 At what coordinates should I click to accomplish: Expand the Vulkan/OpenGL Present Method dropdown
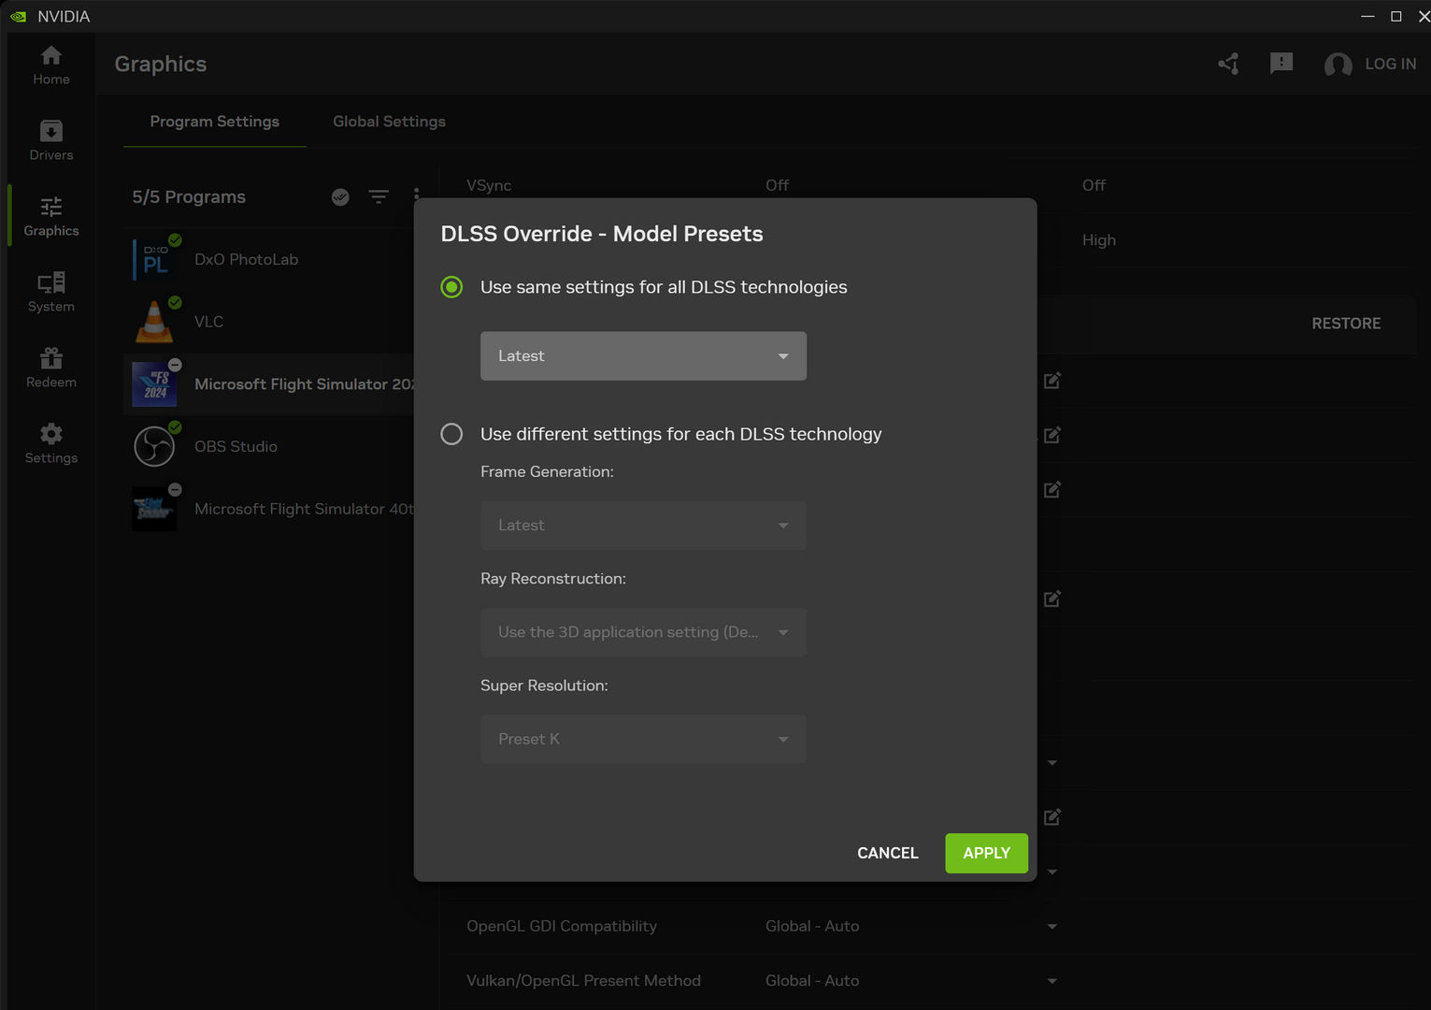(1052, 981)
